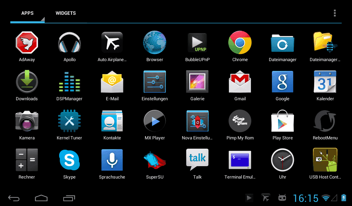Switch to the WIDGETS tab
The image size is (352, 206).
click(x=66, y=13)
